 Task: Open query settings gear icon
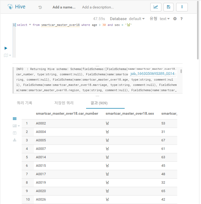(x=175, y=19)
